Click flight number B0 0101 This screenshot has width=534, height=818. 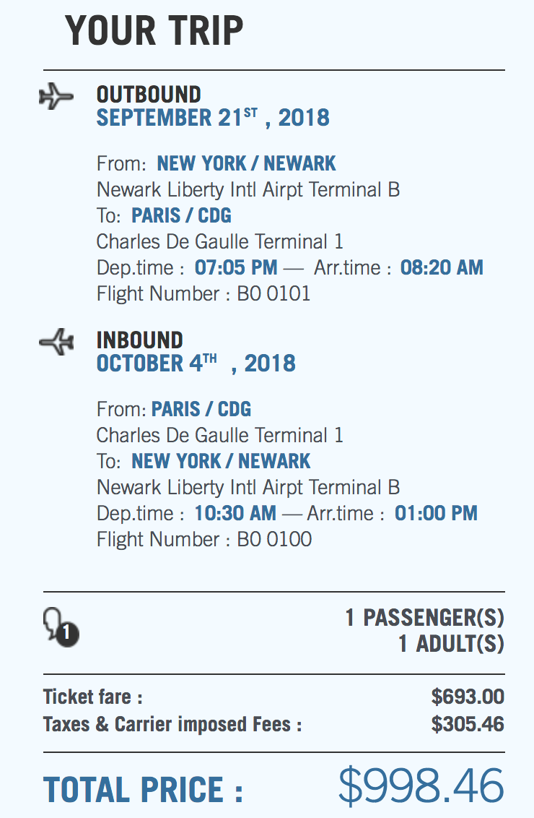point(274,293)
